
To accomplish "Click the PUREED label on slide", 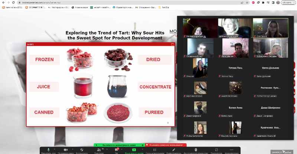I will (x=154, y=112).
